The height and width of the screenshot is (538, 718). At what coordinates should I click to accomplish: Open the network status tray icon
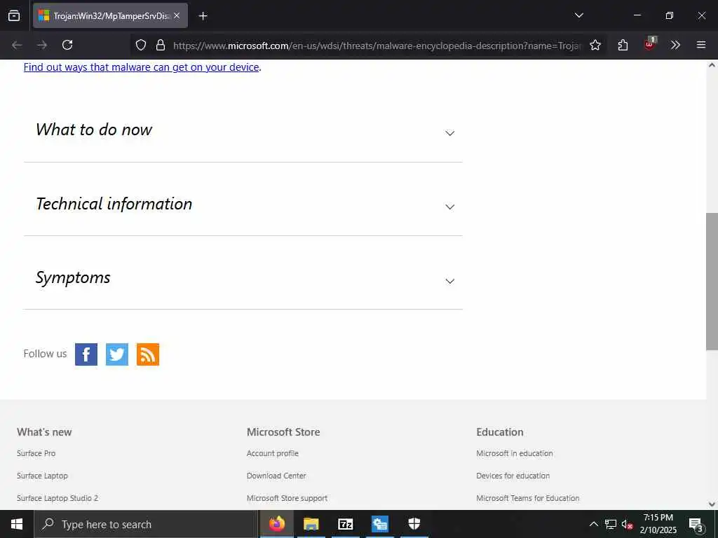tap(611, 524)
